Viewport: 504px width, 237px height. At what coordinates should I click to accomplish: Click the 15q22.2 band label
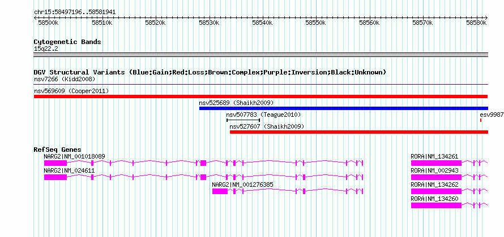pyautogui.click(x=46, y=49)
